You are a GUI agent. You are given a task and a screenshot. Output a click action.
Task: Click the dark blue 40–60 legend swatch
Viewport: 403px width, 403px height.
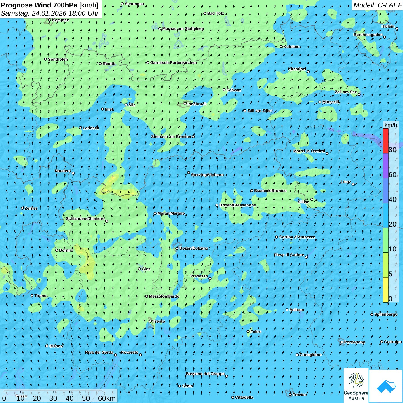point(385,191)
